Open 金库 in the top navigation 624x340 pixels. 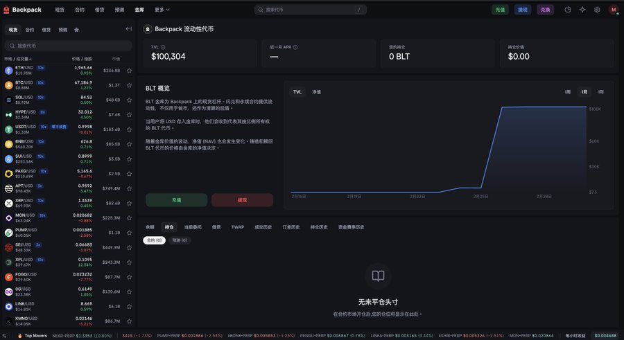[139, 10]
